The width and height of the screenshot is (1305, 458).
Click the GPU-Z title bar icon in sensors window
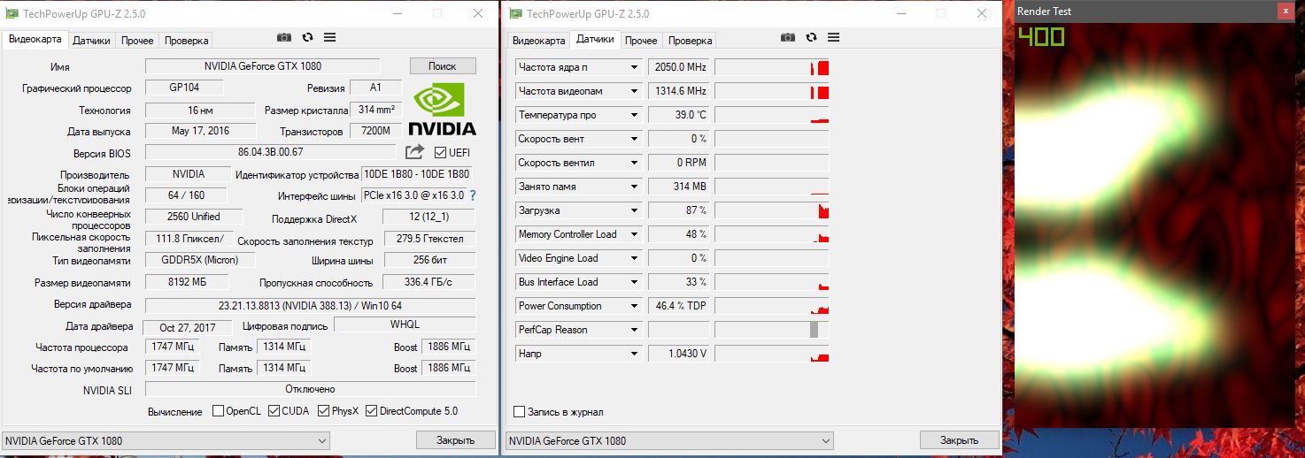[516, 13]
